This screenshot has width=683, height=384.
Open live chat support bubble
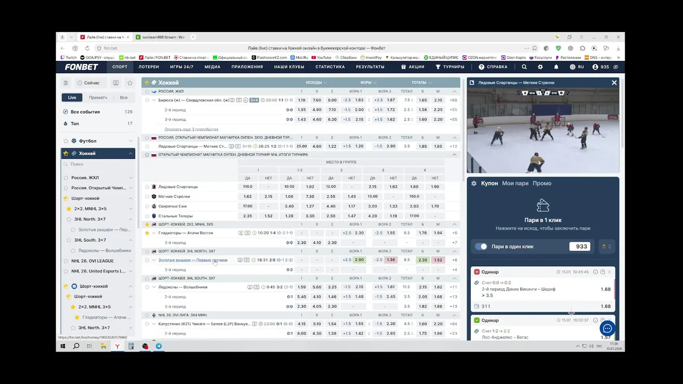pyautogui.click(x=607, y=329)
